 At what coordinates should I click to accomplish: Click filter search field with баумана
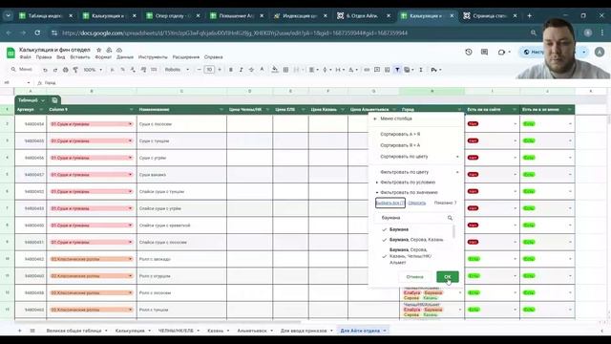click(x=412, y=218)
